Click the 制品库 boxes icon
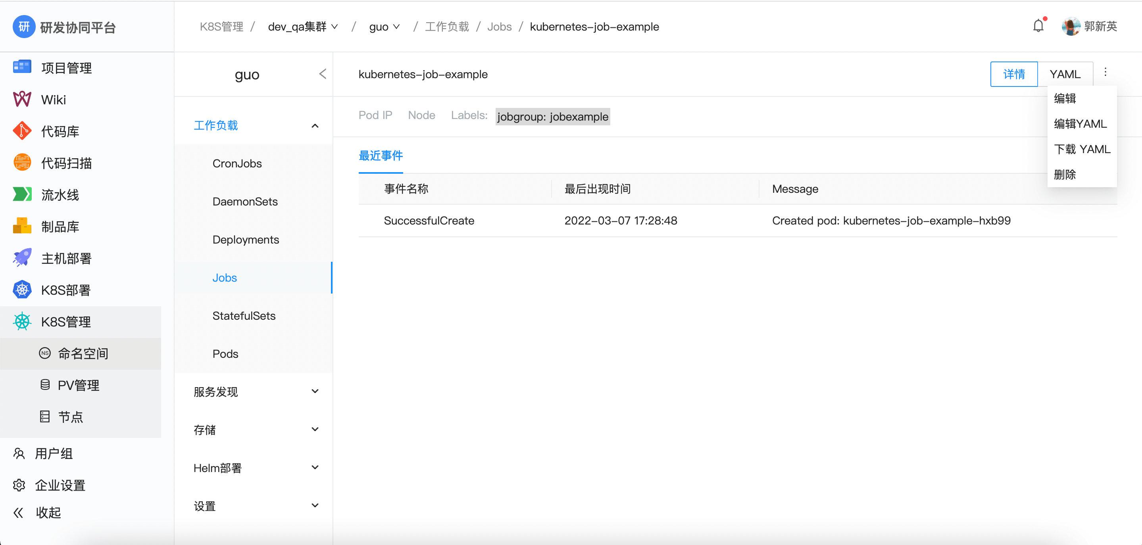Screen dimensions: 1142x545 point(22,226)
